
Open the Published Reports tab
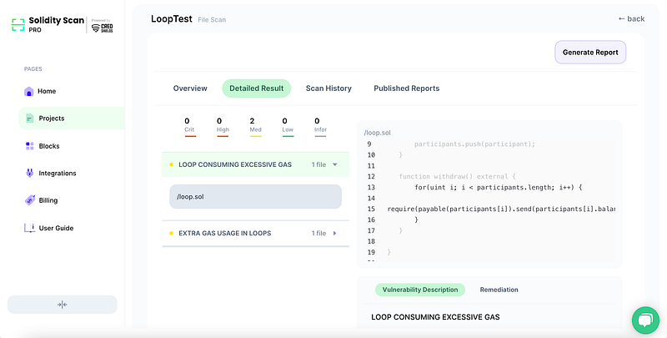pos(406,88)
